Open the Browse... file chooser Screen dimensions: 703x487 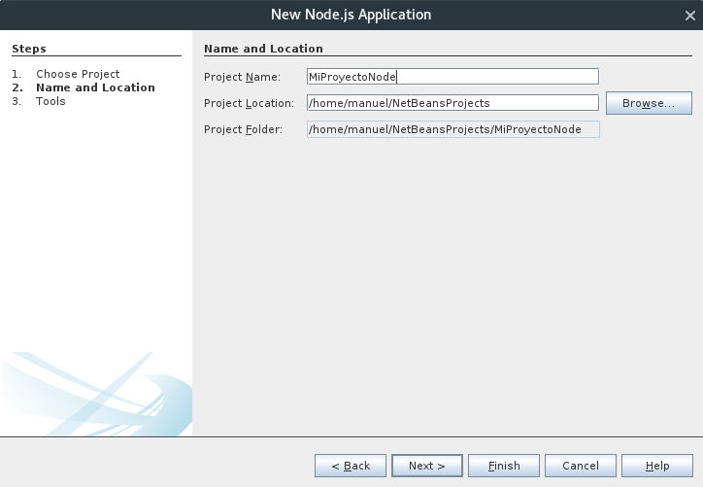point(649,103)
